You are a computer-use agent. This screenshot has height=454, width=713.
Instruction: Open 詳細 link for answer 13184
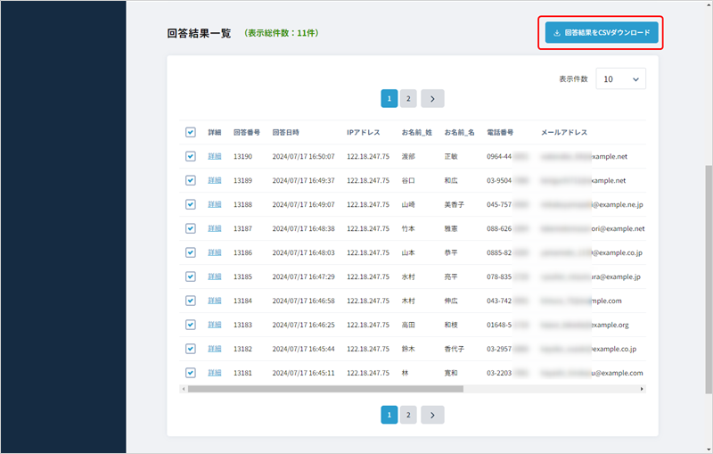click(x=215, y=301)
